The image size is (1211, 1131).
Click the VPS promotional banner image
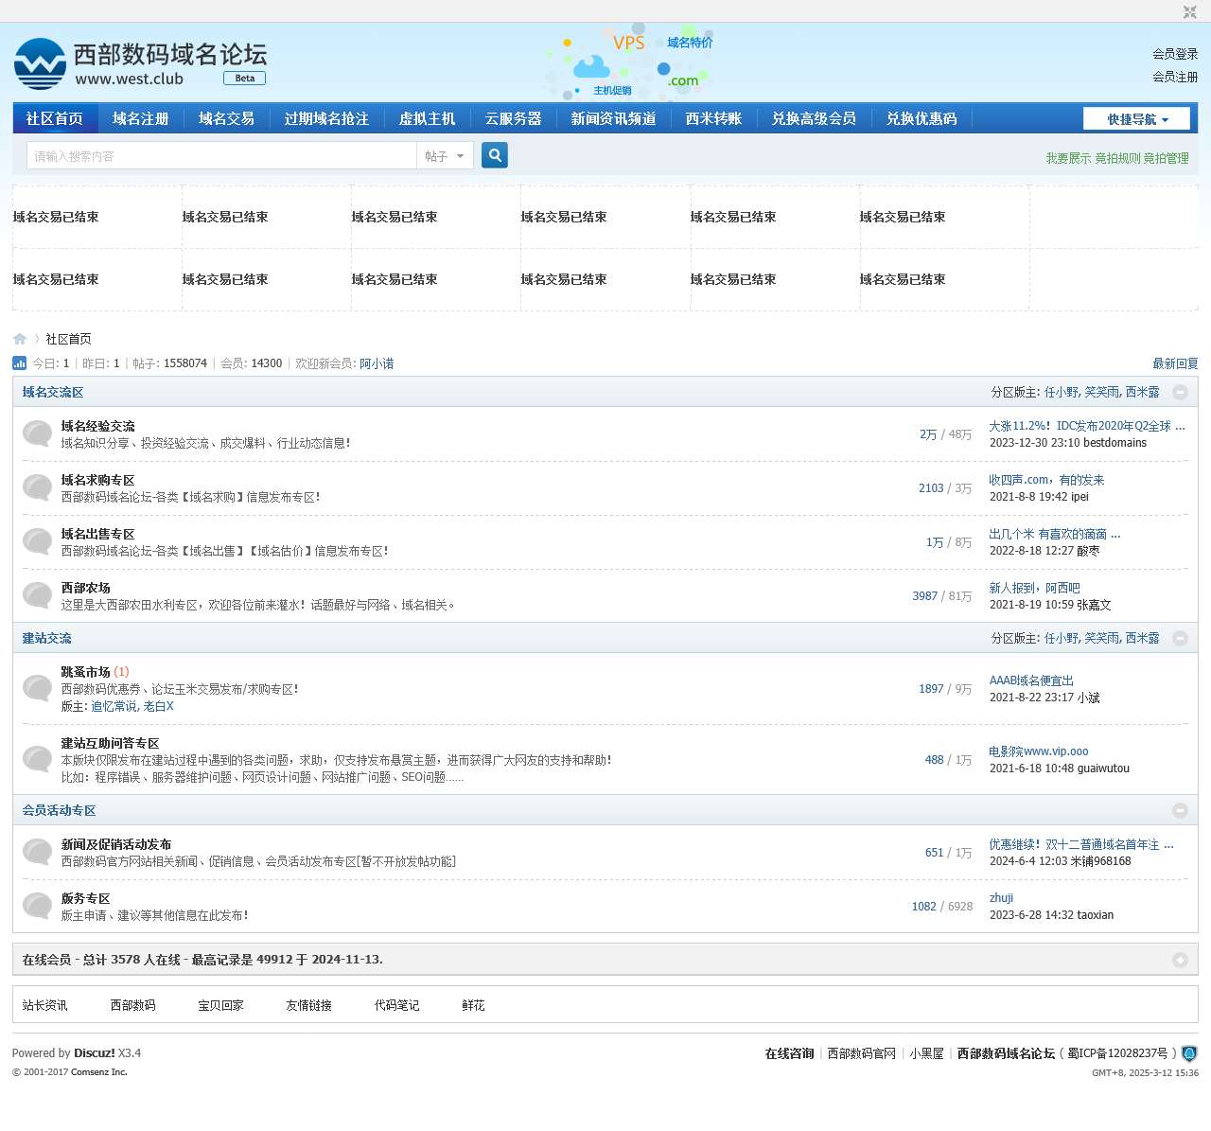[x=630, y=62]
